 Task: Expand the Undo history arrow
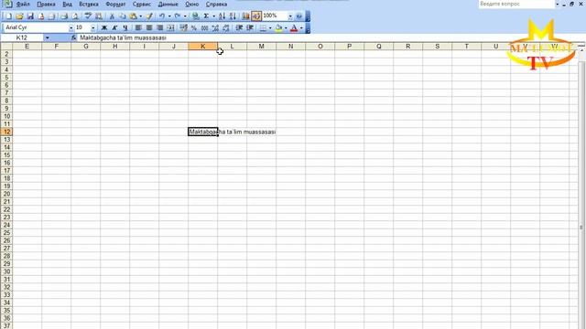point(169,16)
